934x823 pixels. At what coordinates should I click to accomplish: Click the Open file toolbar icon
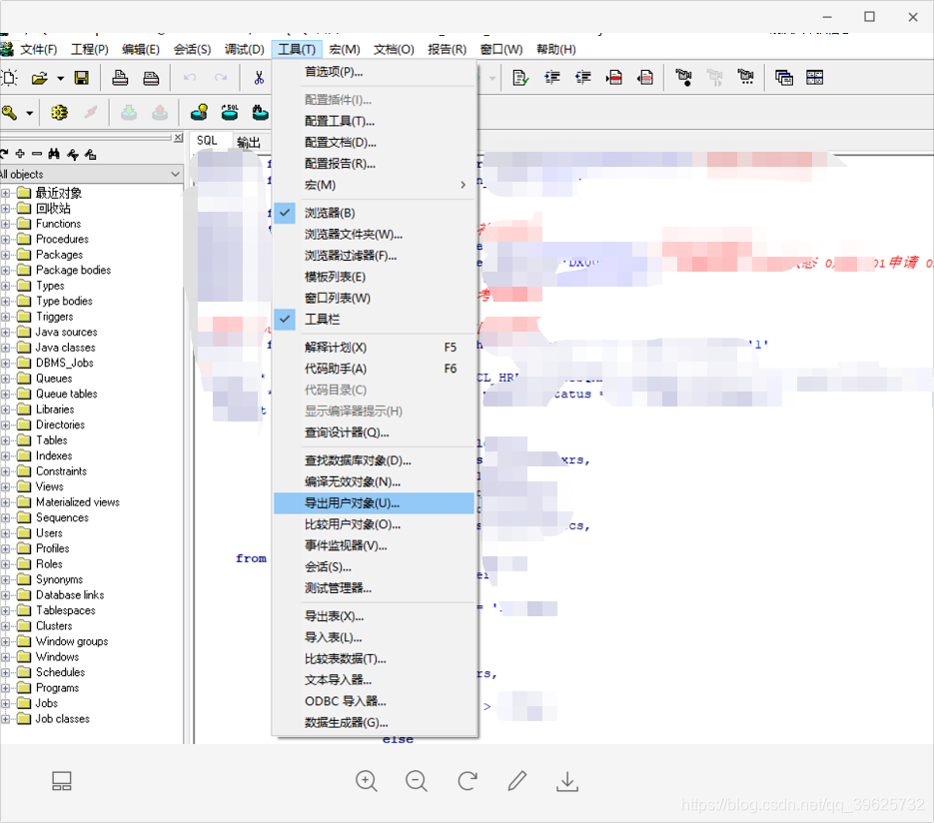point(40,78)
